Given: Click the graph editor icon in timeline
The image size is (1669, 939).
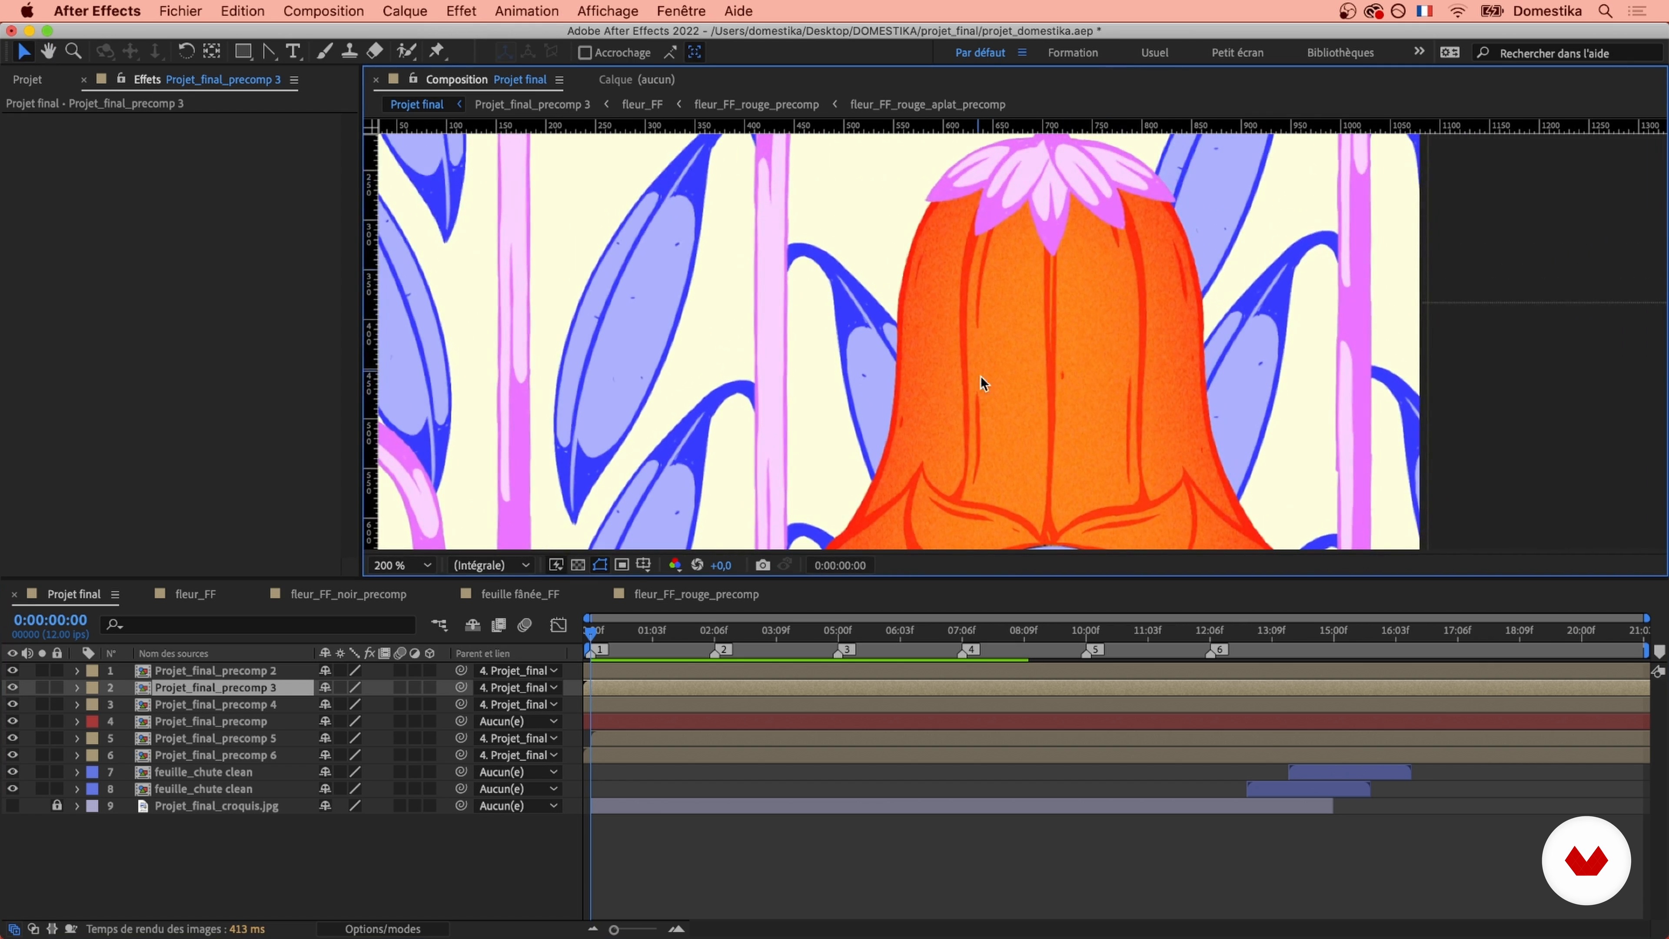Looking at the screenshot, I should pyautogui.click(x=559, y=625).
